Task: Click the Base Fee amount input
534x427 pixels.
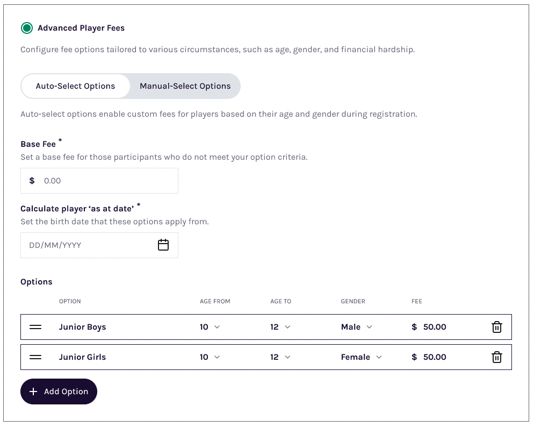Action: 99,181
